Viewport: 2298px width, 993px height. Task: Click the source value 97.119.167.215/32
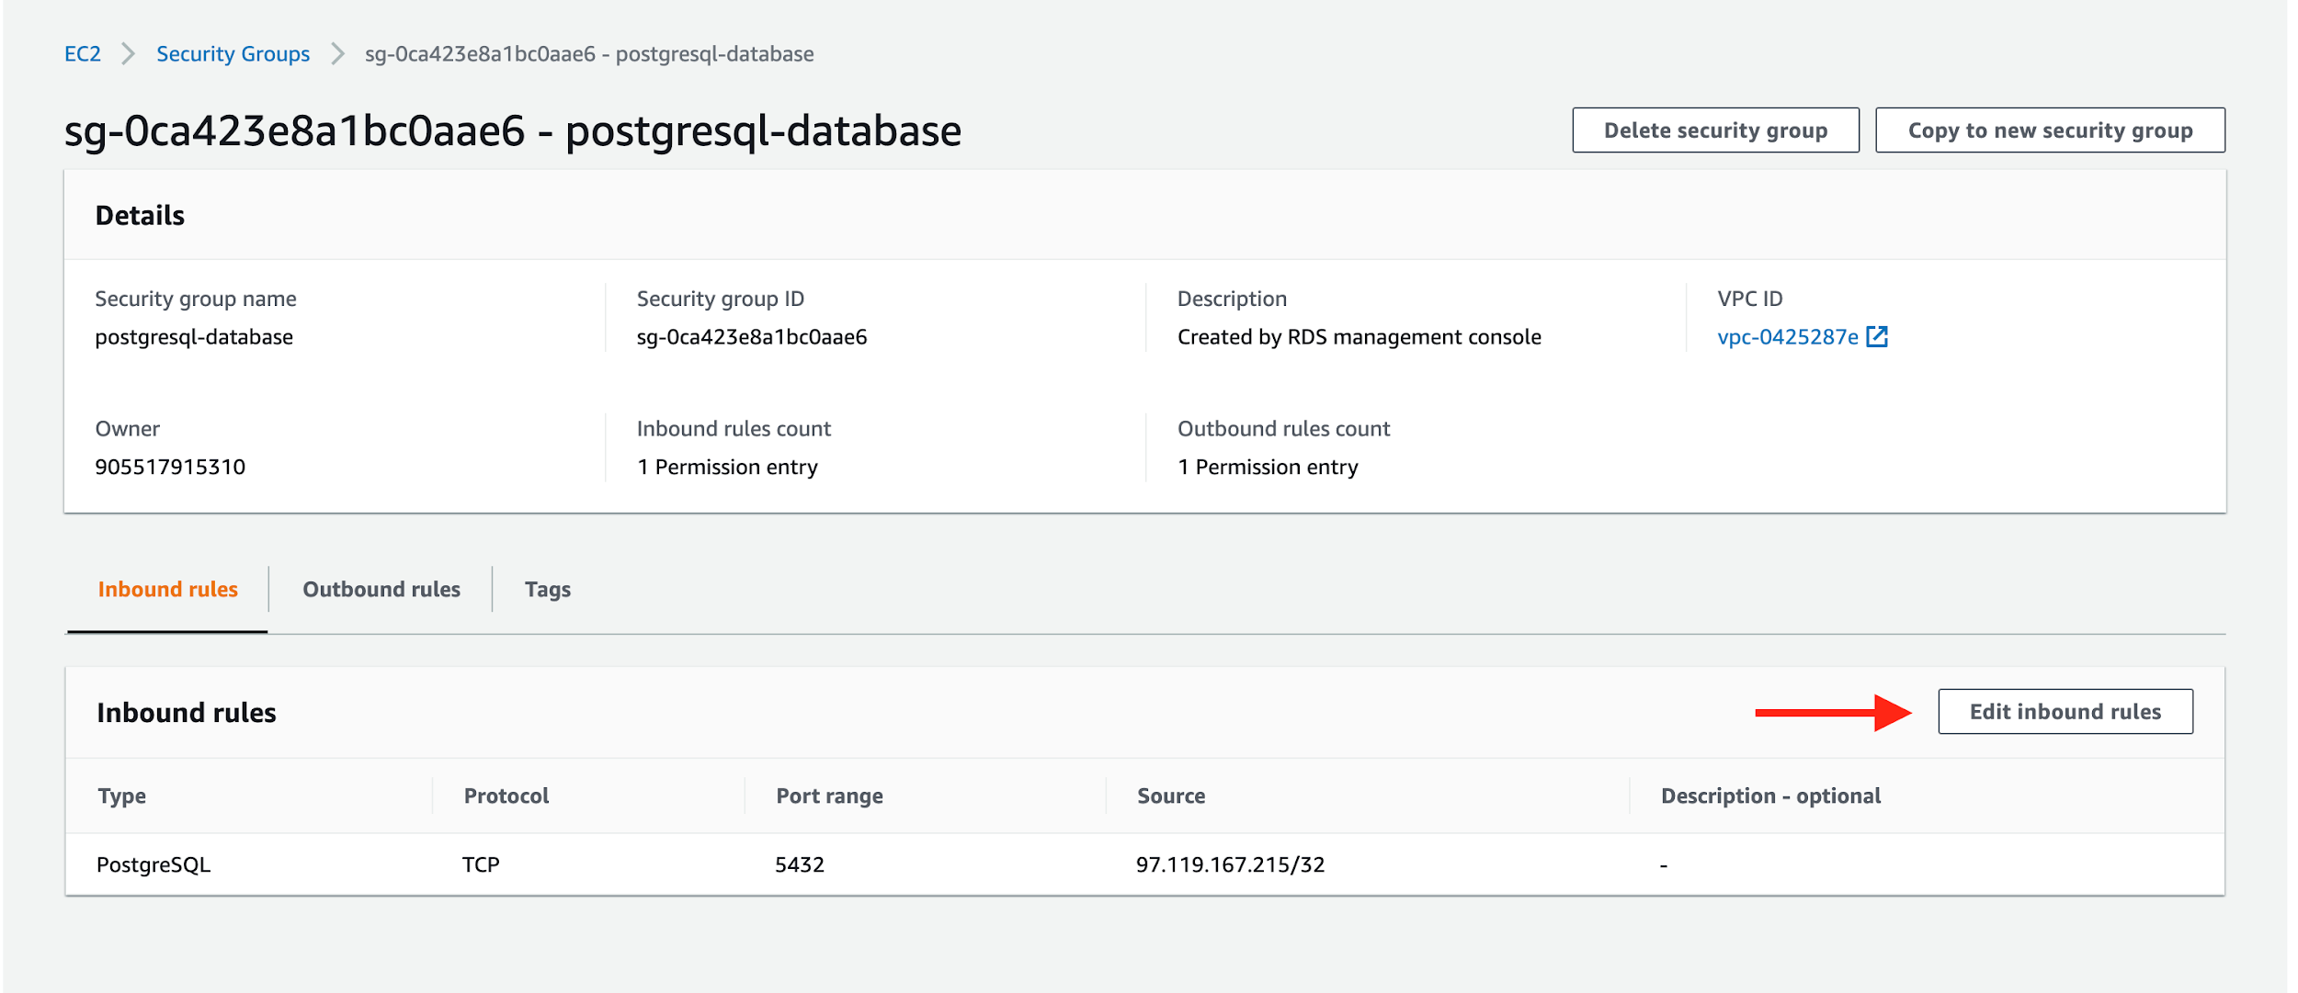pos(1230,863)
